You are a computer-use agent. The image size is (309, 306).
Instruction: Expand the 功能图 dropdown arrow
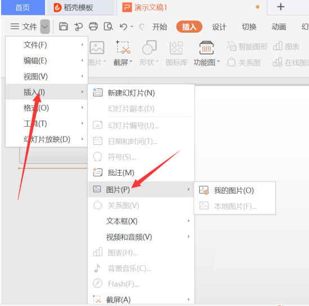[x=218, y=61]
